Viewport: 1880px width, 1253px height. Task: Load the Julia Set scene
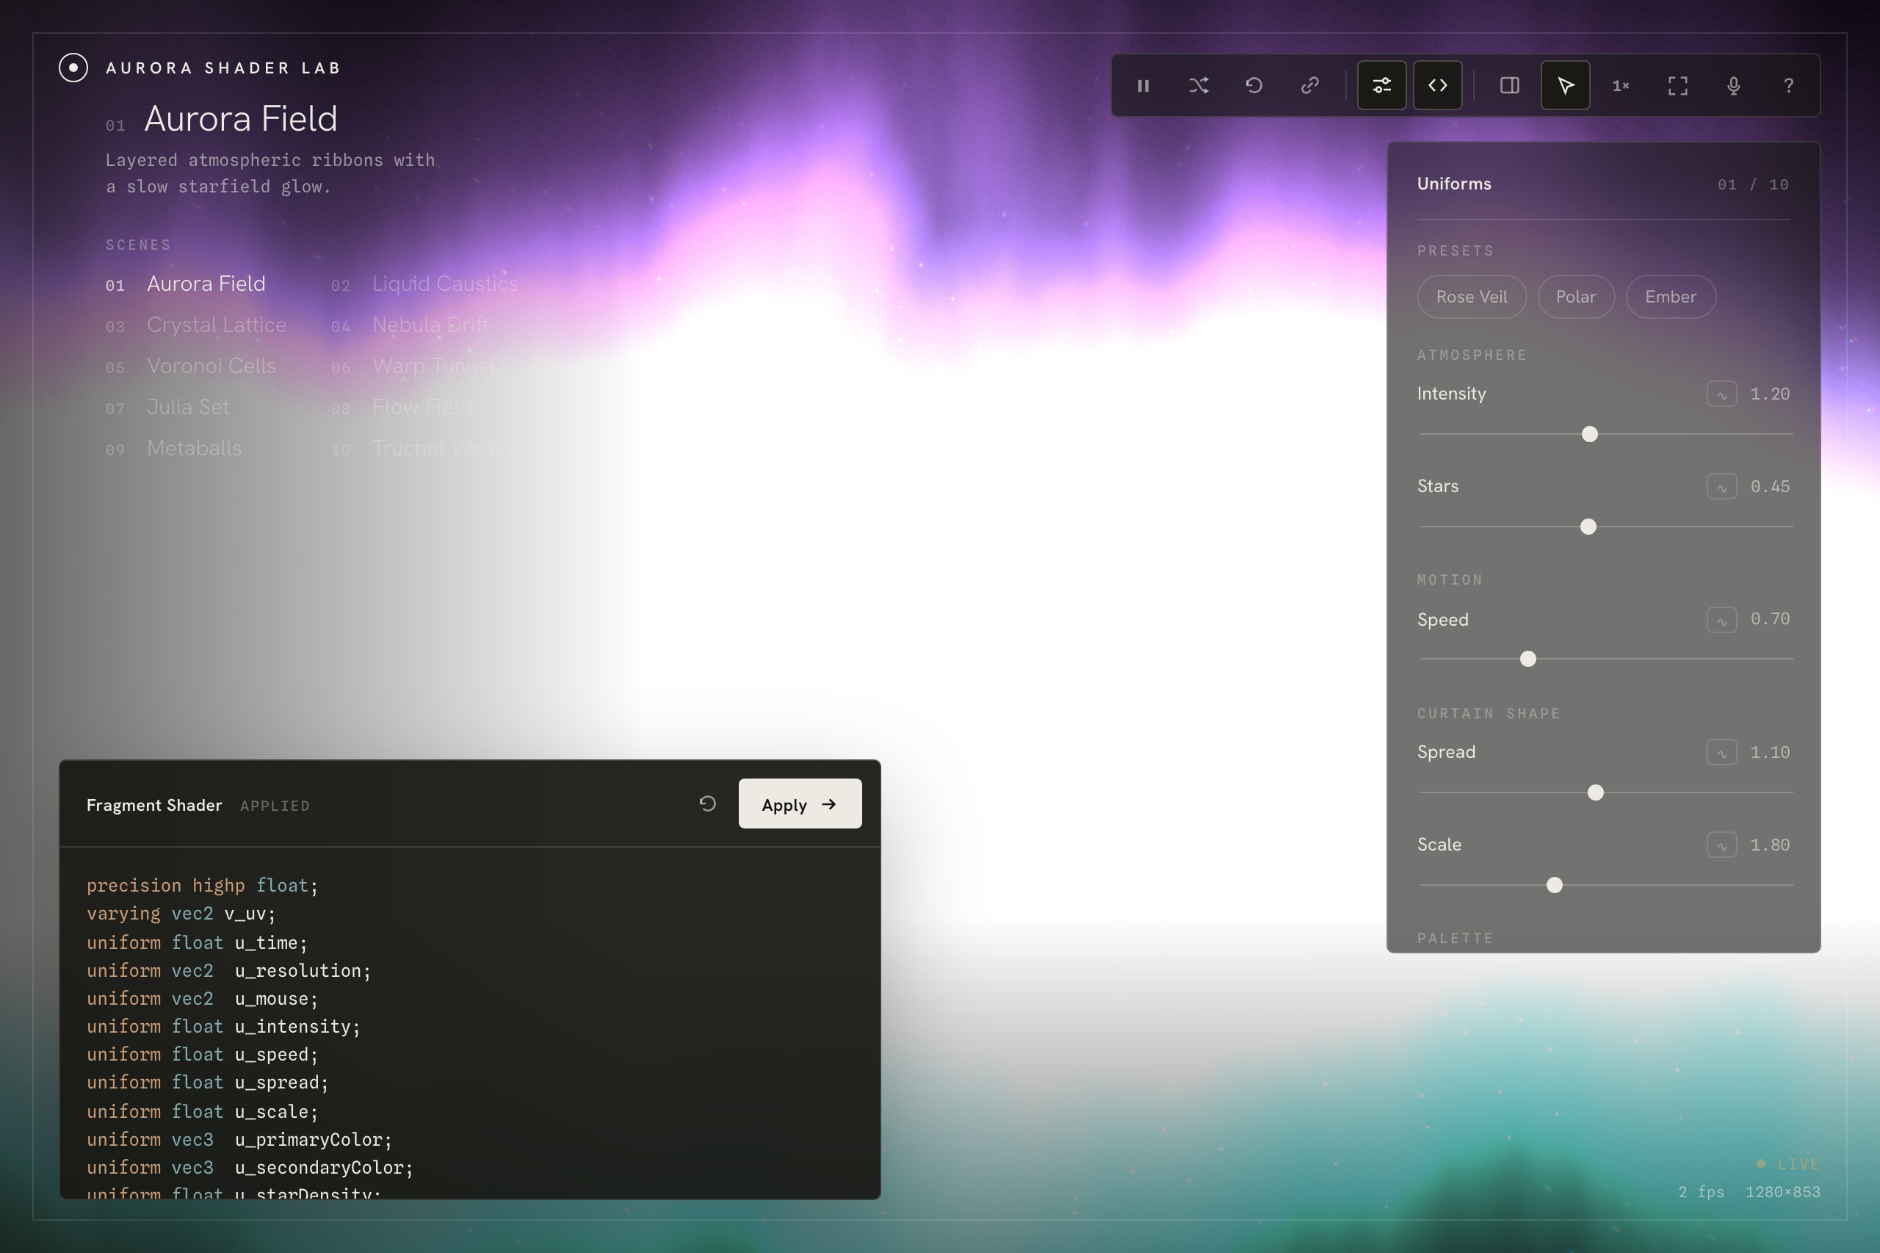point(167,408)
